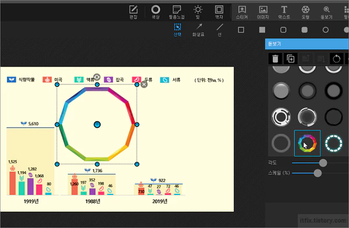349x228 pixels.
Task: Click the center point of the magnifier
Action: [x=97, y=125]
